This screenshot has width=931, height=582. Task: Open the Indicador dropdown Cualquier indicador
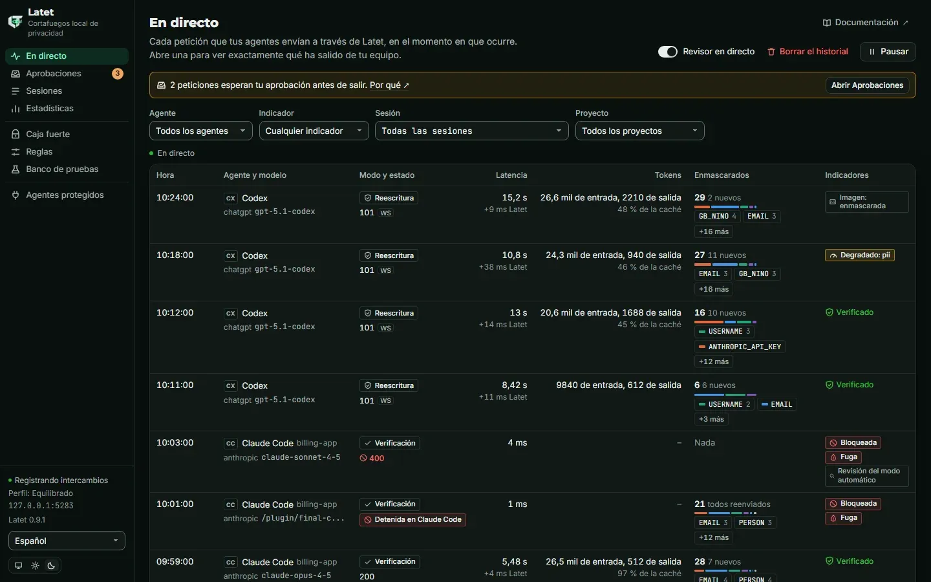click(x=314, y=131)
